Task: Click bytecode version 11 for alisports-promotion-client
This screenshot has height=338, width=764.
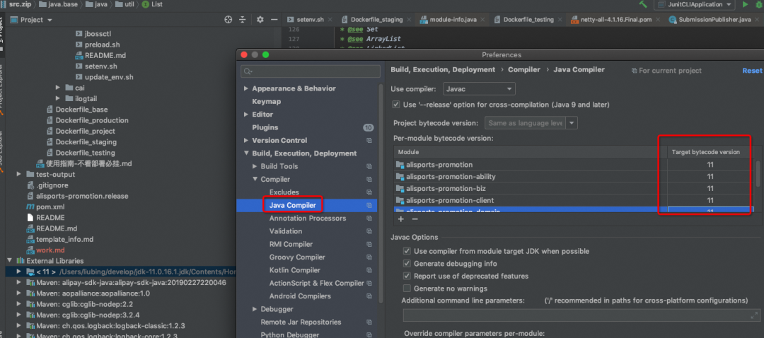Action: click(x=710, y=200)
